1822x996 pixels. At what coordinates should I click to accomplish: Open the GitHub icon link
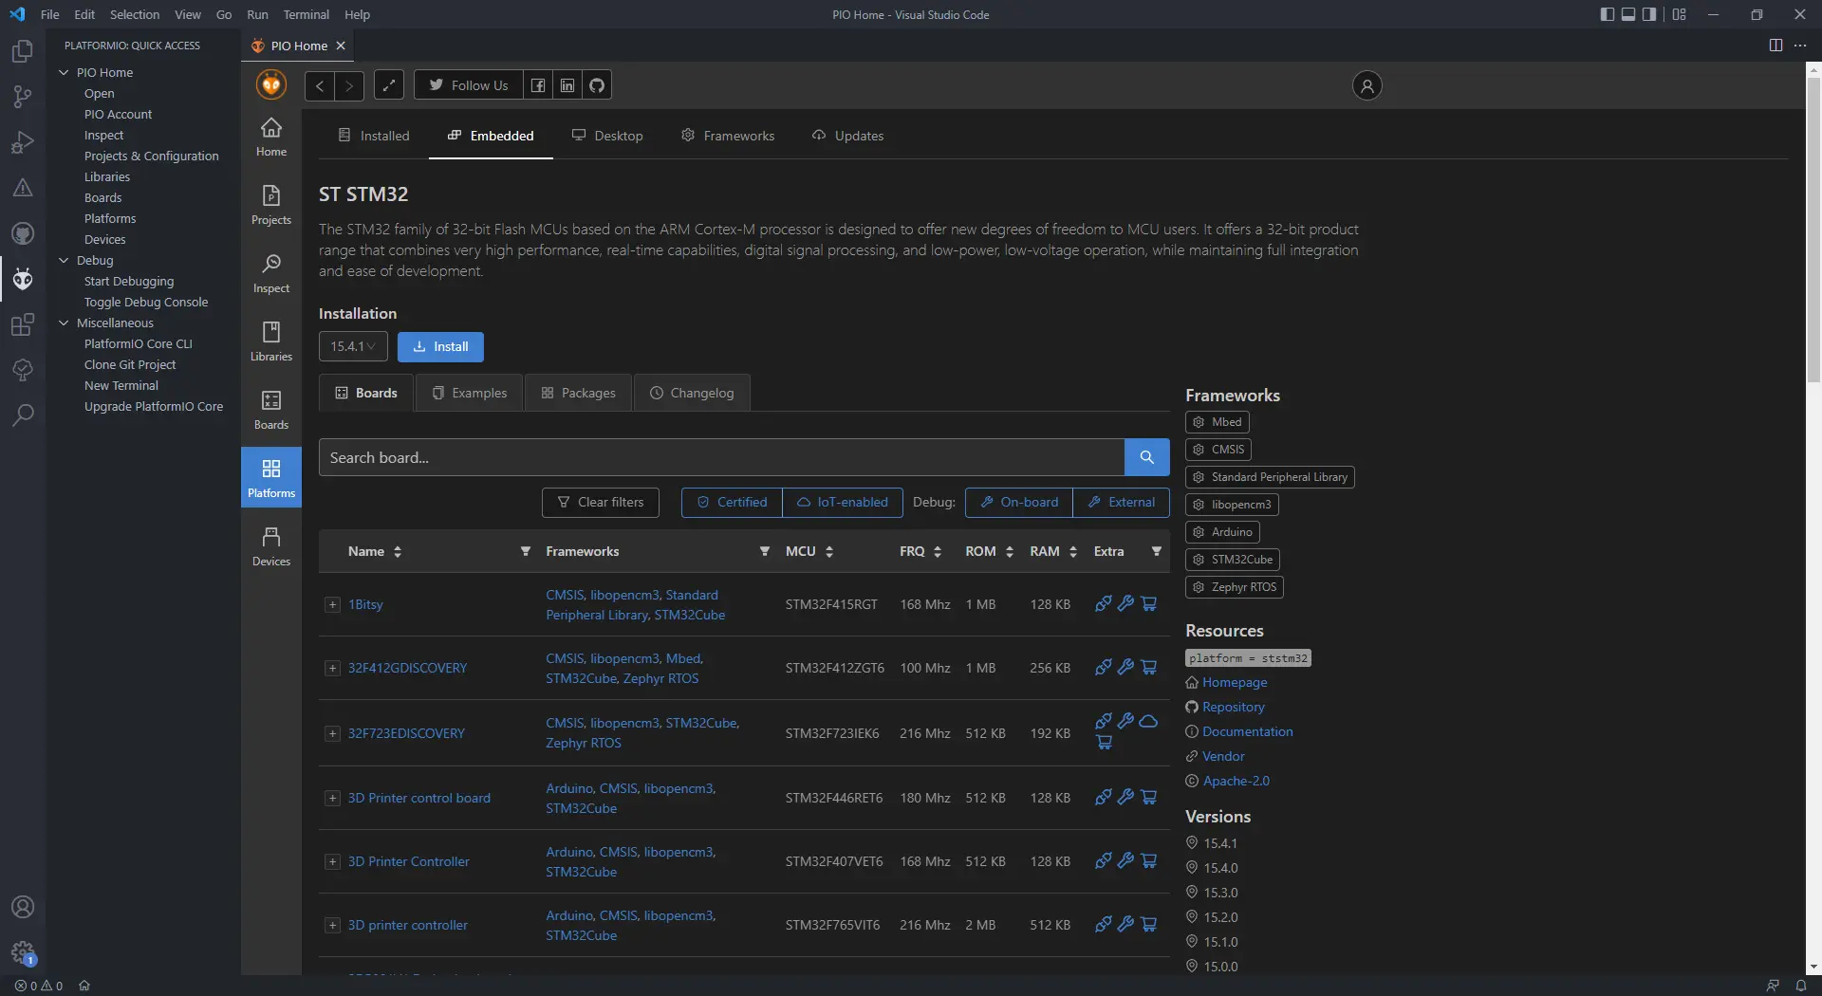click(x=597, y=85)
